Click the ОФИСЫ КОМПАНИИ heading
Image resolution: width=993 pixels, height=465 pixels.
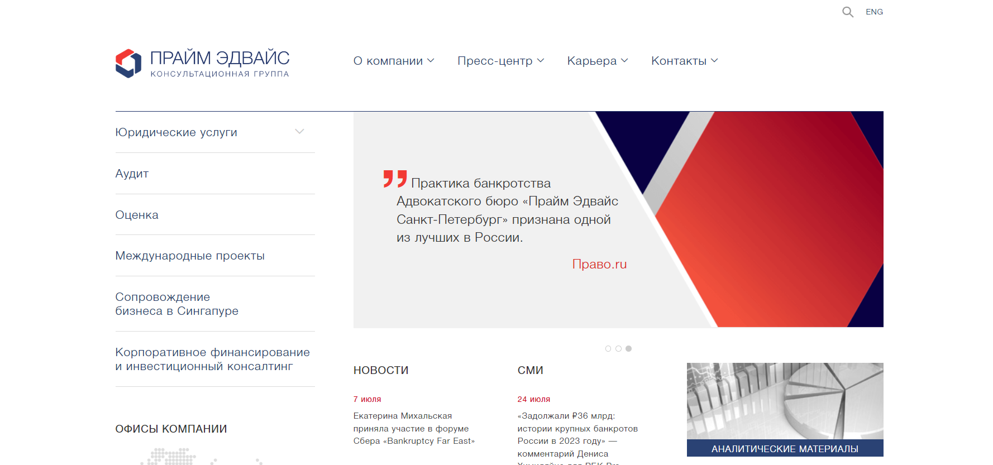click(171, 429)
